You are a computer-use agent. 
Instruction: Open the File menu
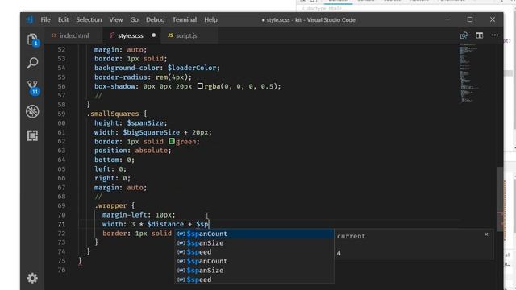(x=45, y=19)
